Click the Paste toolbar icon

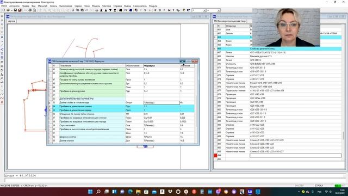click(82, 10)
